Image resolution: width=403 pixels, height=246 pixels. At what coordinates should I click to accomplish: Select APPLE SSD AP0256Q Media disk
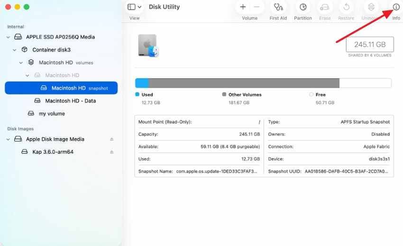tap(61, 37)
